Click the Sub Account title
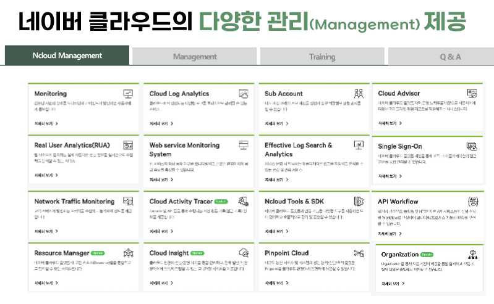Screen dimensions: 494x304 [284, 94]
